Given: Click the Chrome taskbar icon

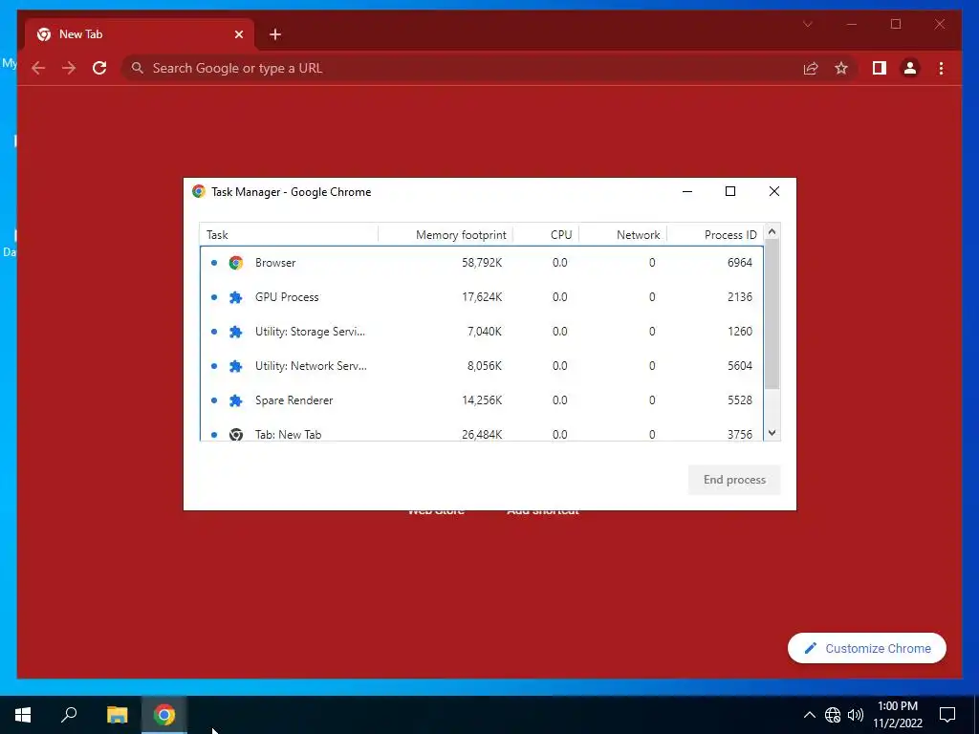Looking at the screenshot, I should 164,715.
